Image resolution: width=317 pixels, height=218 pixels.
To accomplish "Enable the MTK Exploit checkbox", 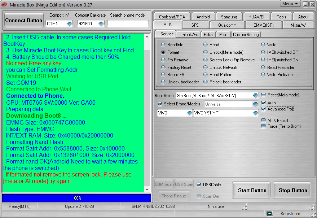I will (263, 121).
